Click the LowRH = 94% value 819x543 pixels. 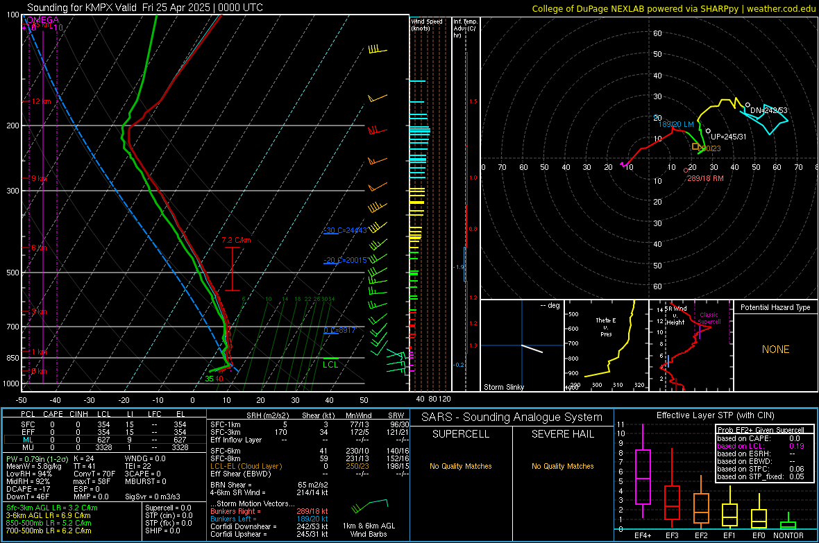28,474
